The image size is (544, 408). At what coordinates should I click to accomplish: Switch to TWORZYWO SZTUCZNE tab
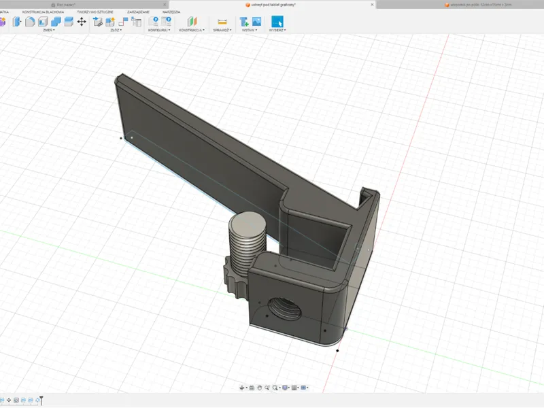click(95, 12)
